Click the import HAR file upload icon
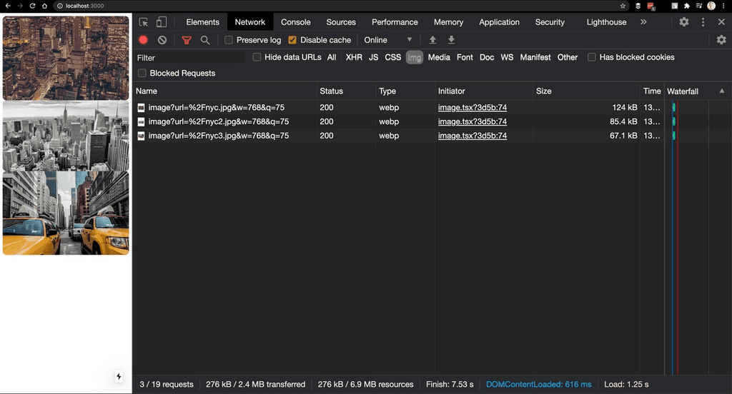 point(432,40)
